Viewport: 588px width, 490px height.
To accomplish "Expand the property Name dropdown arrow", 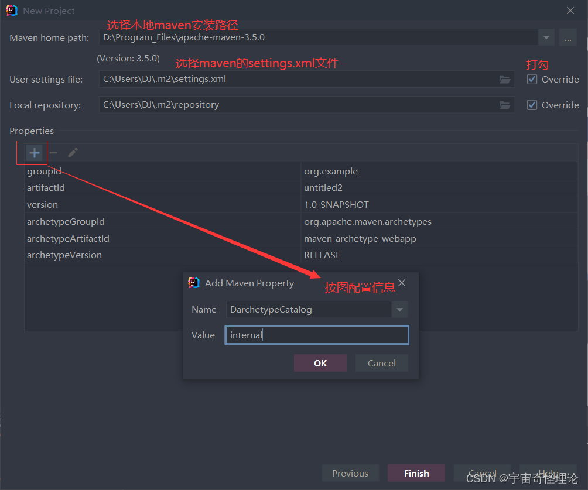I will (x=400, y=310).
